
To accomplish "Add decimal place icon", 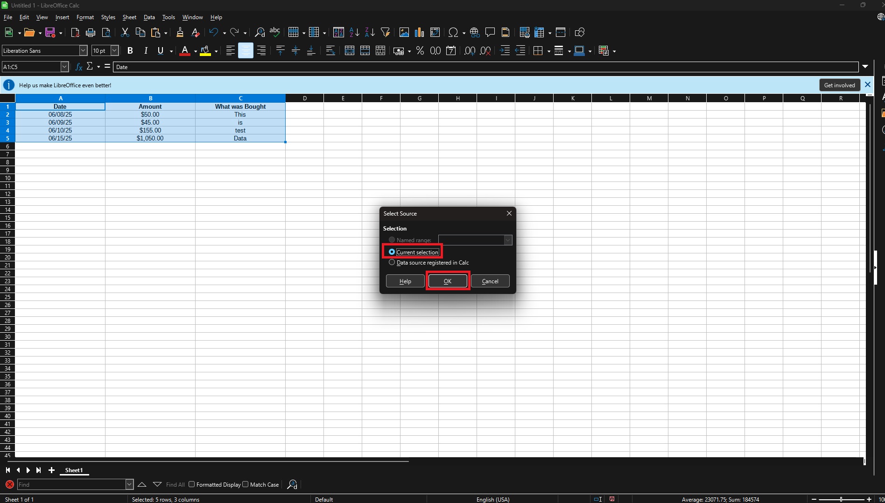I will point(470,51).
